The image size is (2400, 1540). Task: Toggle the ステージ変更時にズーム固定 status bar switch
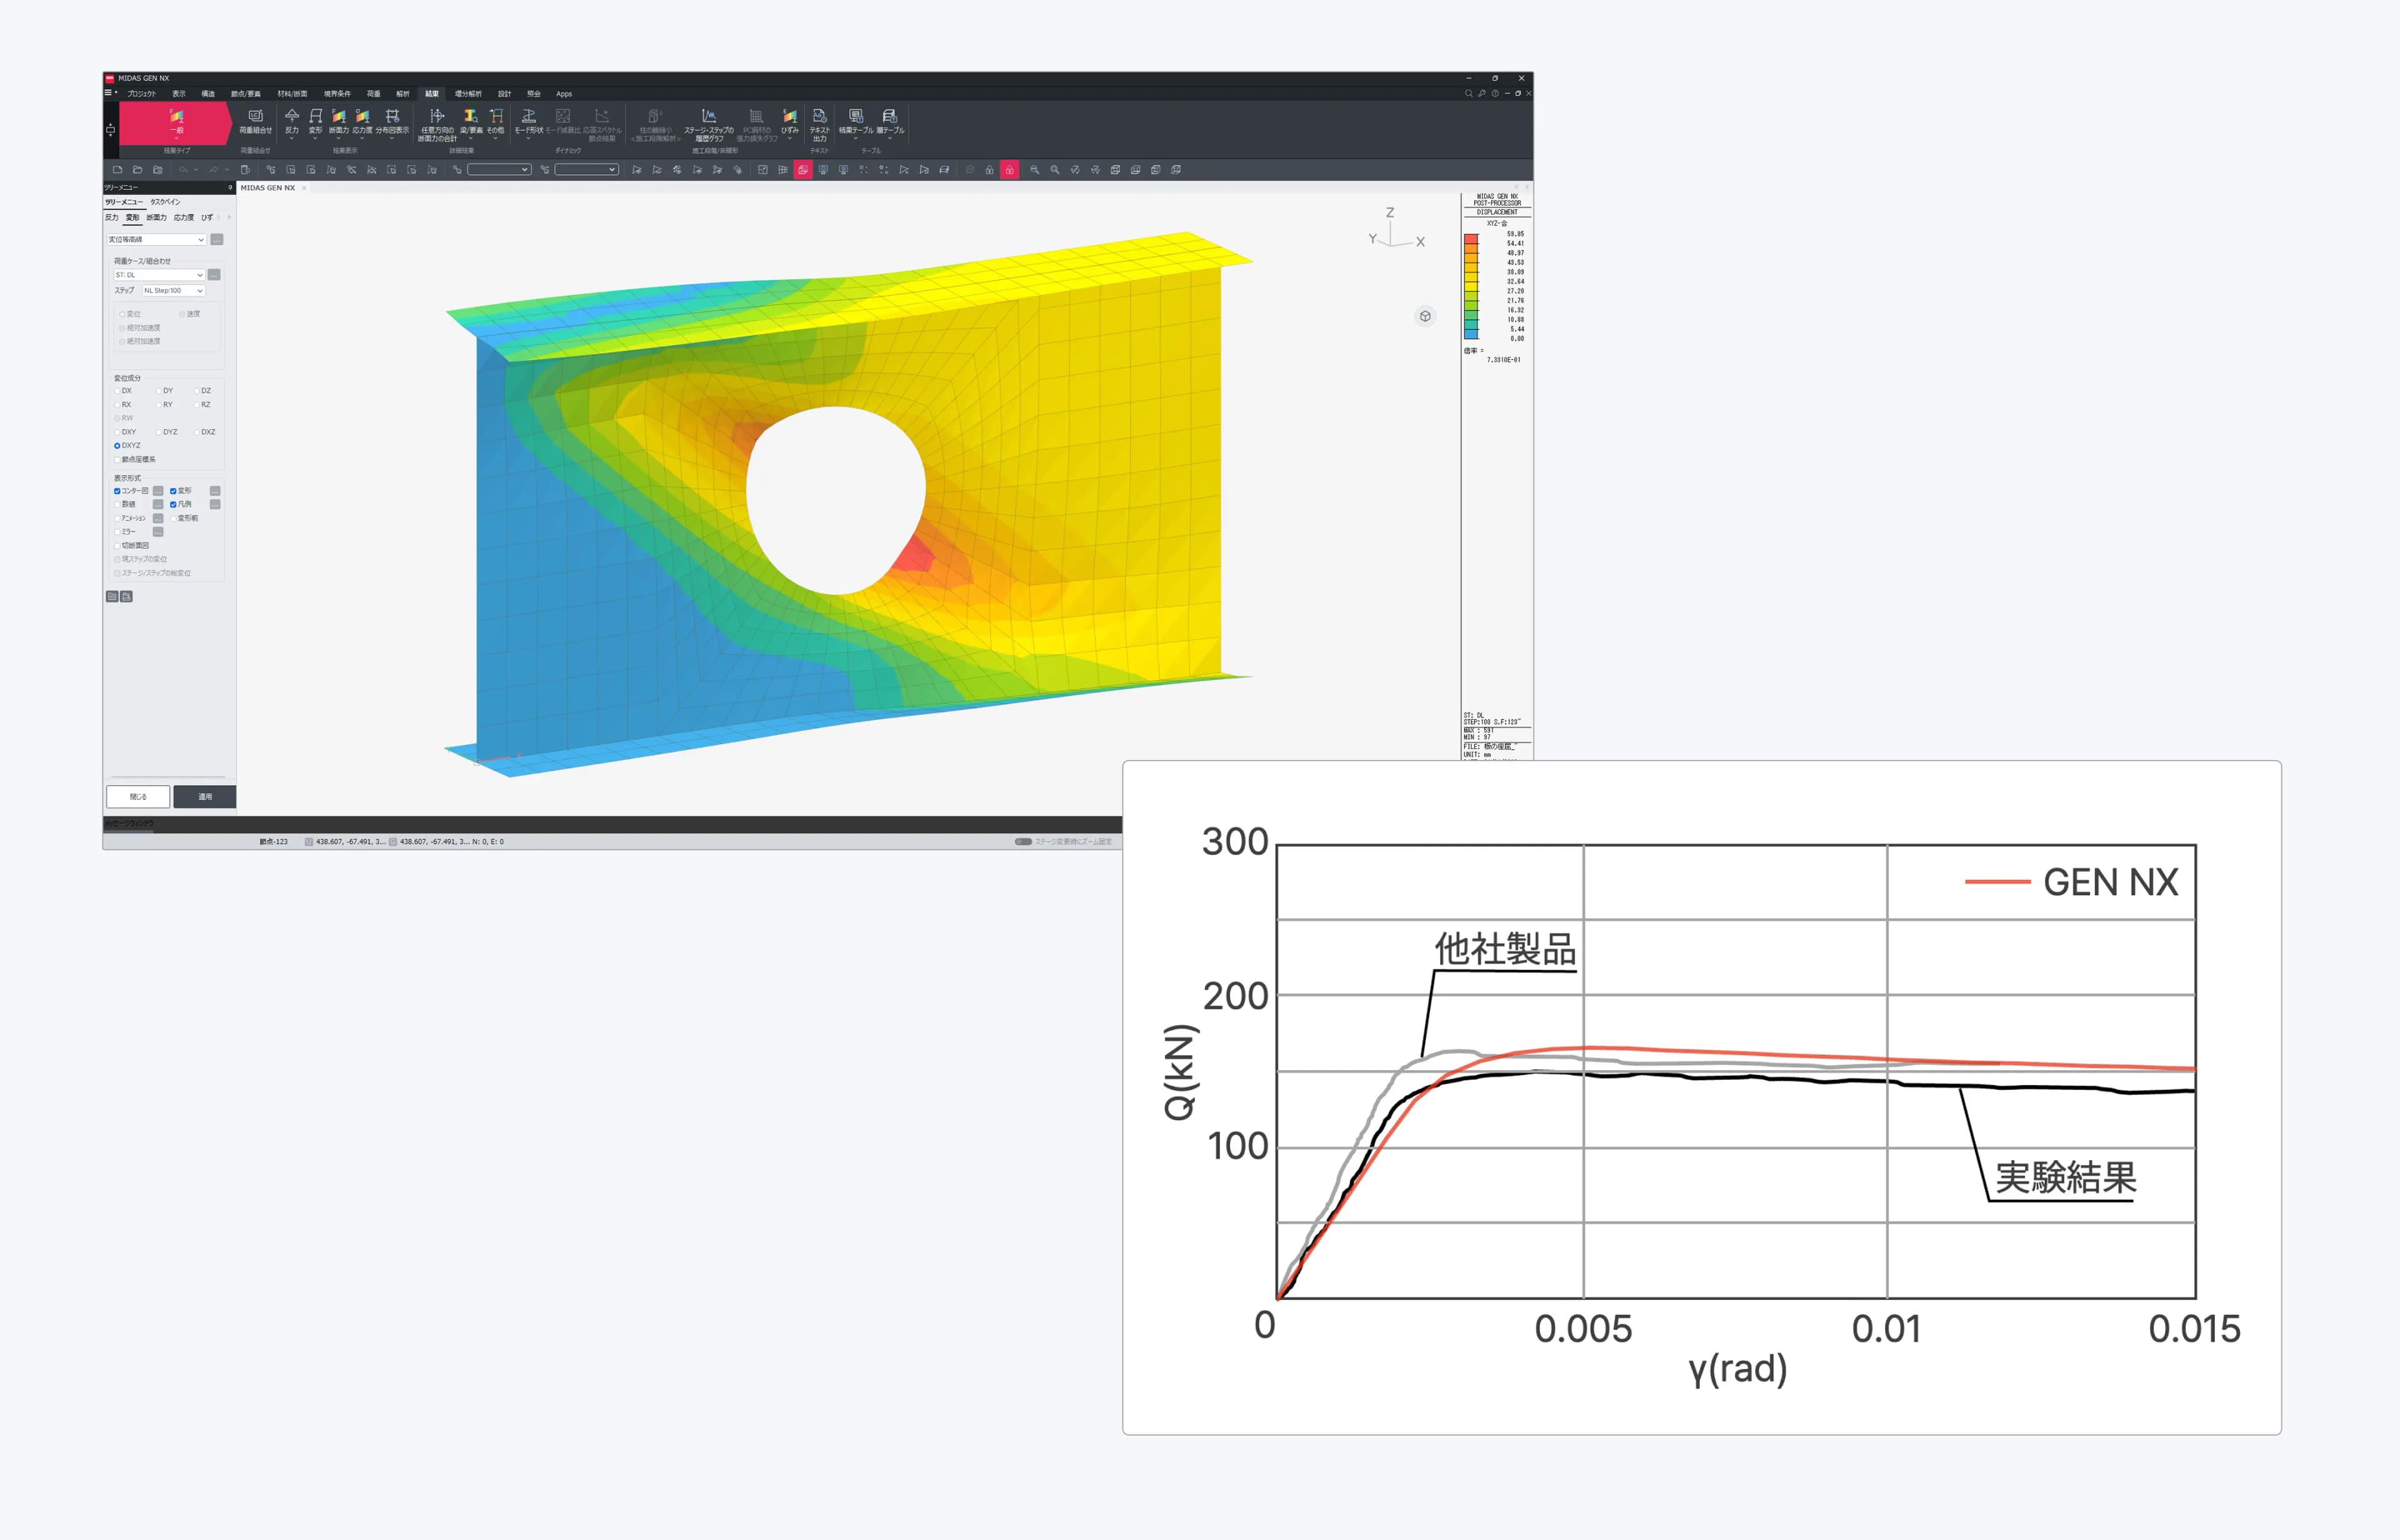coord(1023,842)
